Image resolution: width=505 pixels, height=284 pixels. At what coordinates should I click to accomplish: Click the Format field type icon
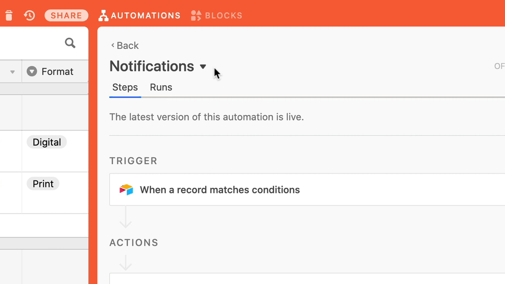tap(32, 71)
